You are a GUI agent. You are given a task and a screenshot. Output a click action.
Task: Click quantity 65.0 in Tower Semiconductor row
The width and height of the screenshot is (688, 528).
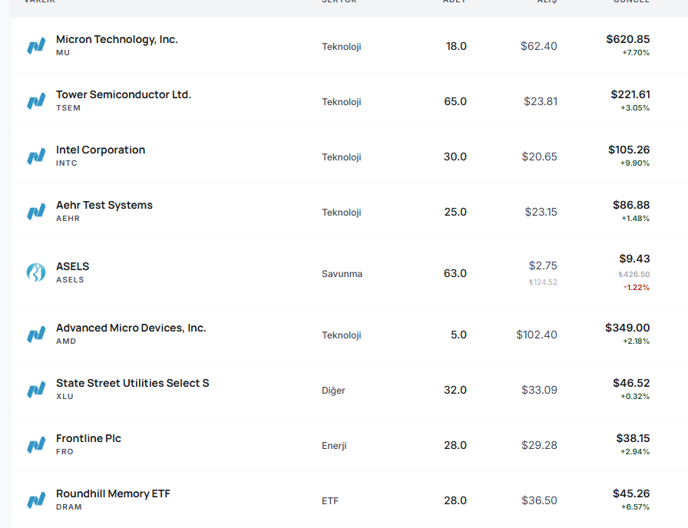click(x=455, y=101)
